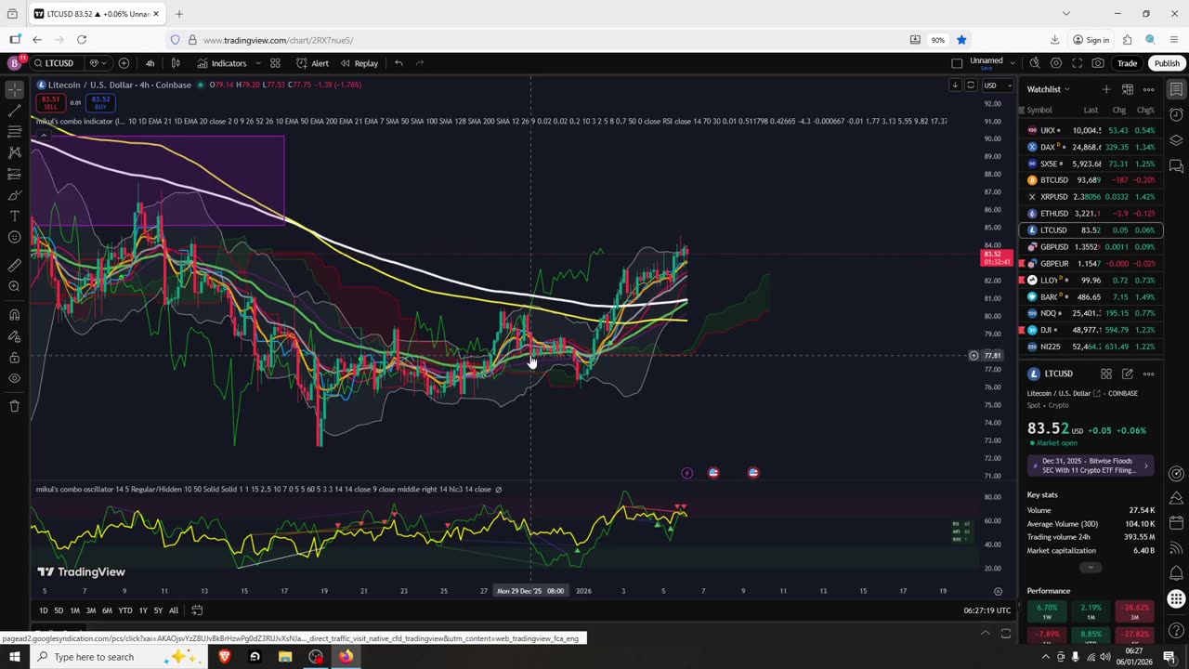Open the Unnamed layout dropdown arrow
The width and height of the screenshot is (1189, 669).
click(1012, 62)
